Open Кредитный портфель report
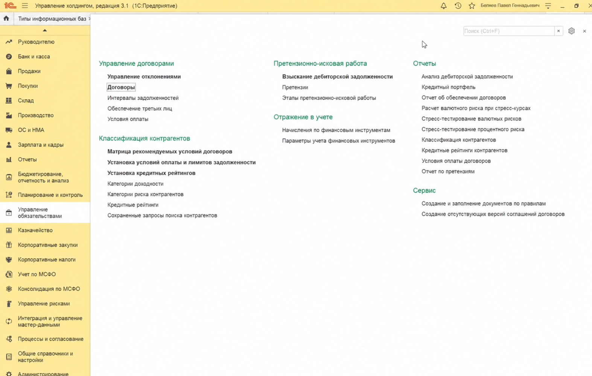The image size is (592, 376). coord(448,87)
